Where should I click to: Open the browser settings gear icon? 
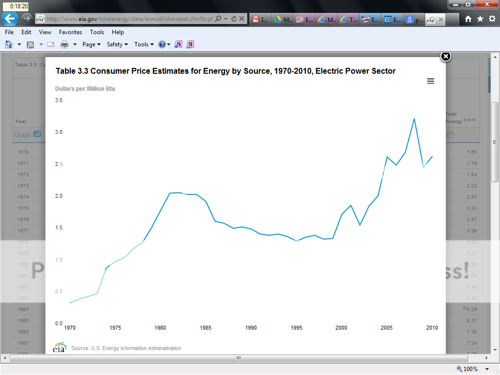coord(492,19)
